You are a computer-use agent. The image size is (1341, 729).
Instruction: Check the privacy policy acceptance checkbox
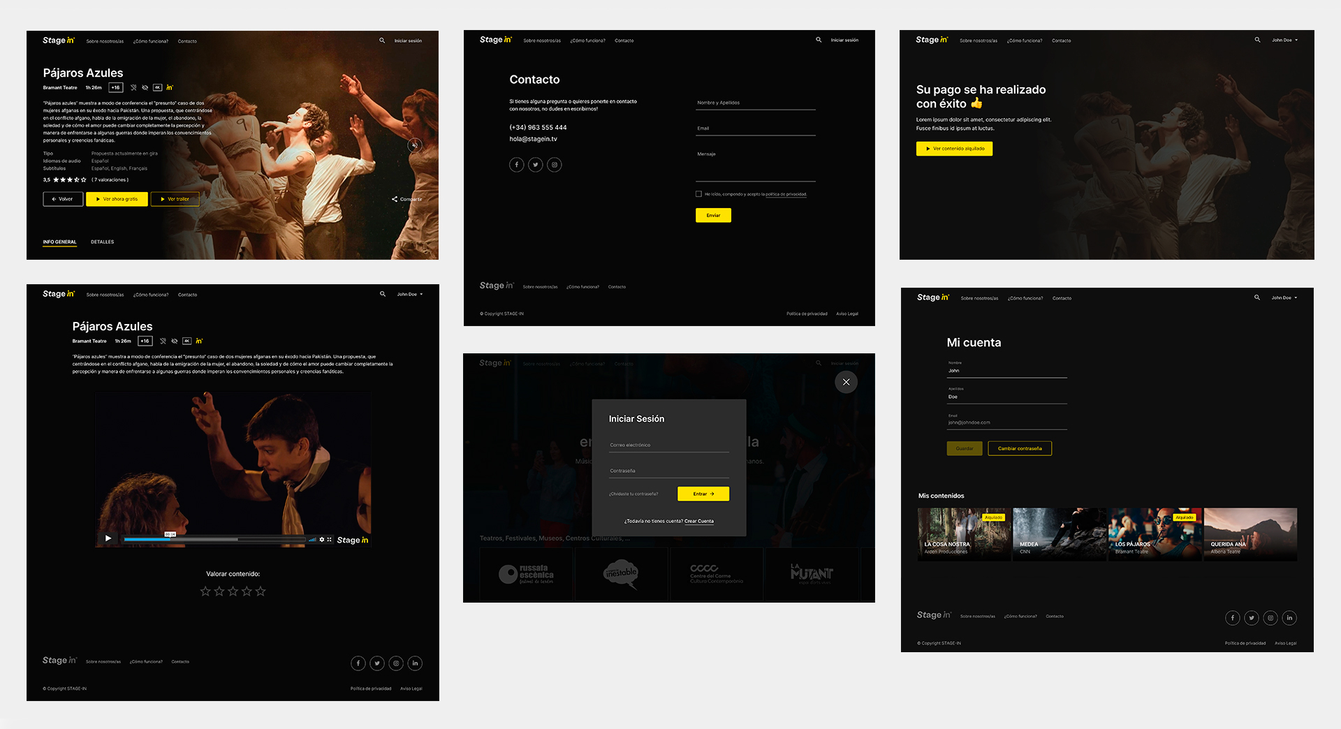[698, 194]
